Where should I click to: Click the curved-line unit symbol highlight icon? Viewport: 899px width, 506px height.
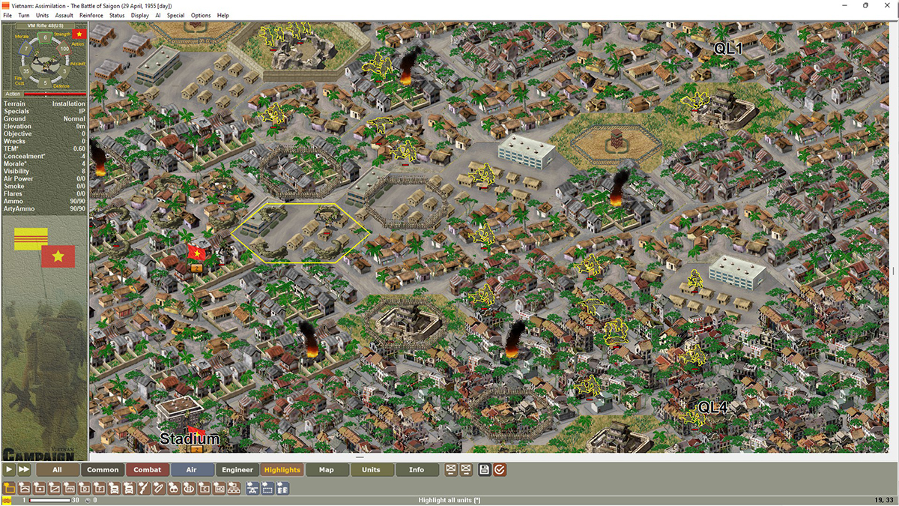[x=24, y=488]
